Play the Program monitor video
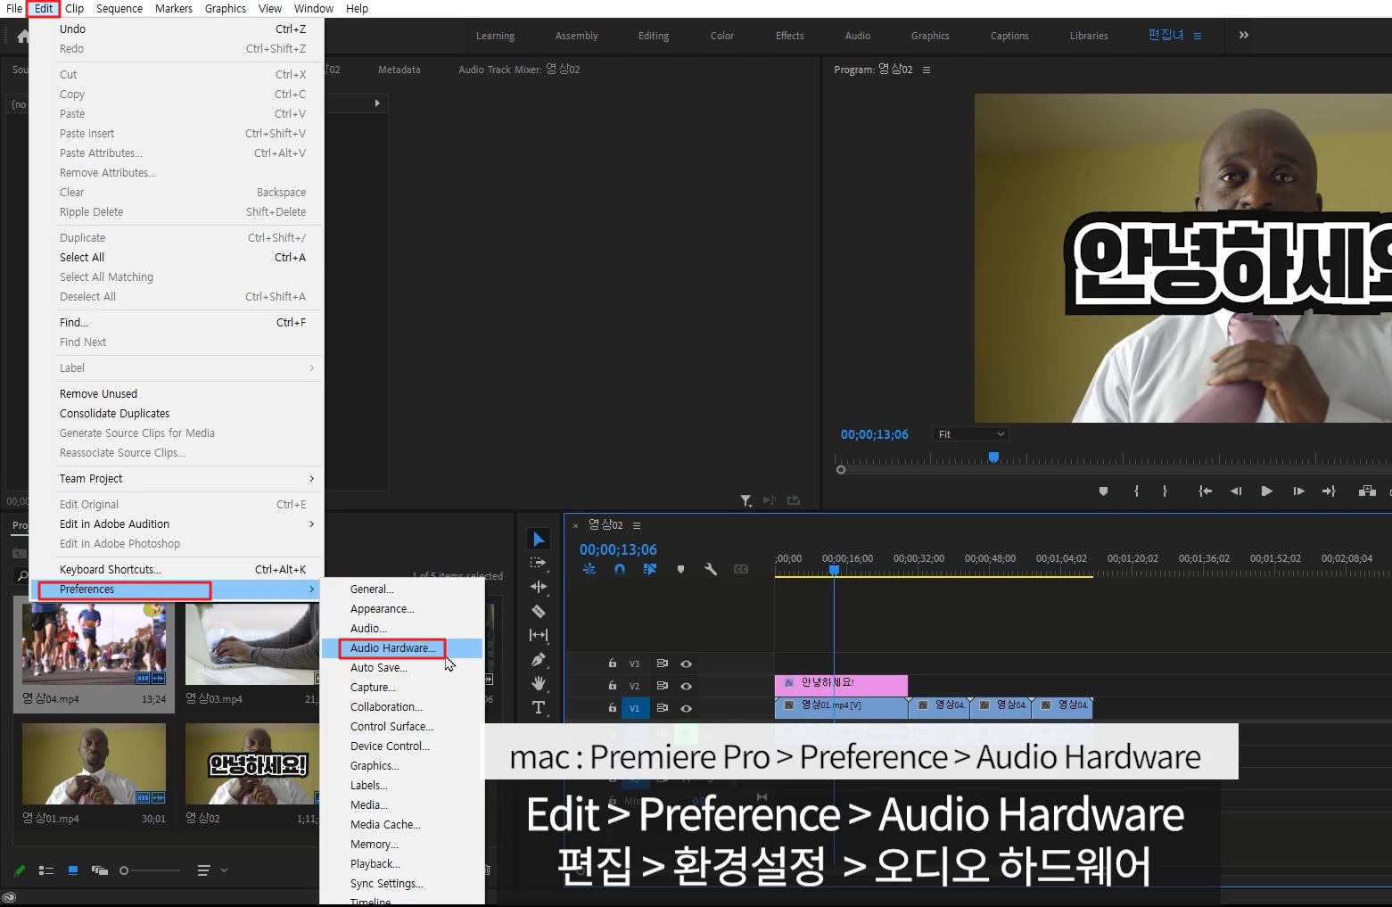 coord(1266,491)
